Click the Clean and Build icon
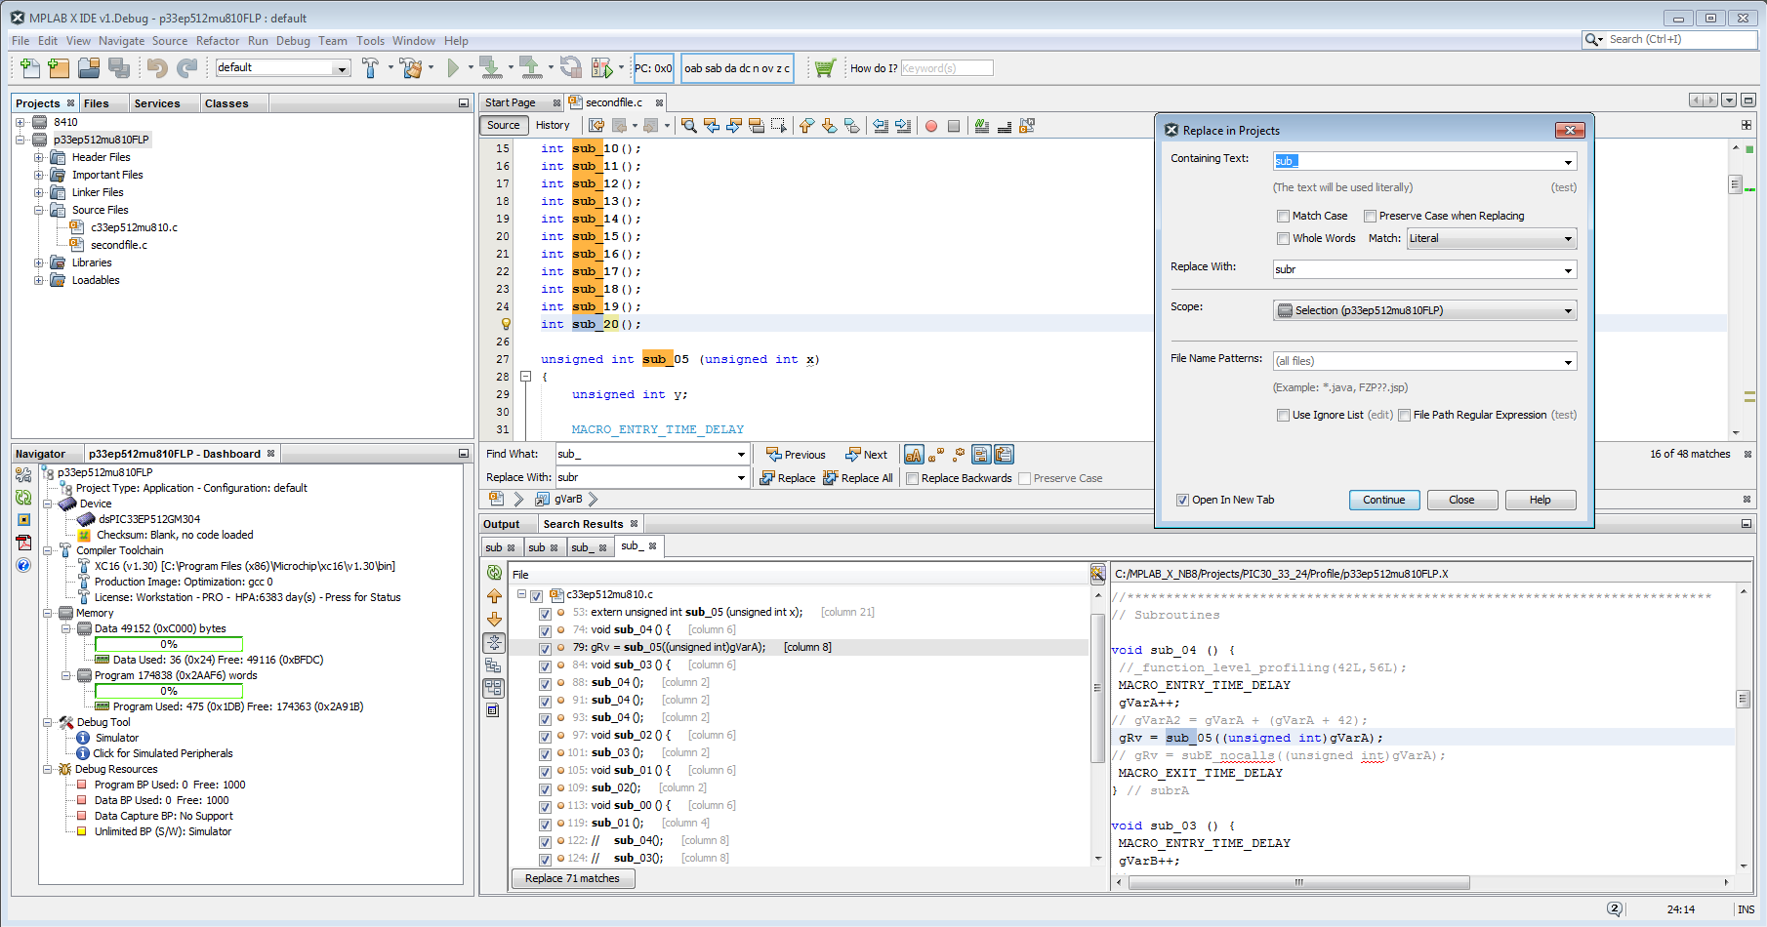The width and height of the screenshot is (1767, 927). click(x=411, y=67)
